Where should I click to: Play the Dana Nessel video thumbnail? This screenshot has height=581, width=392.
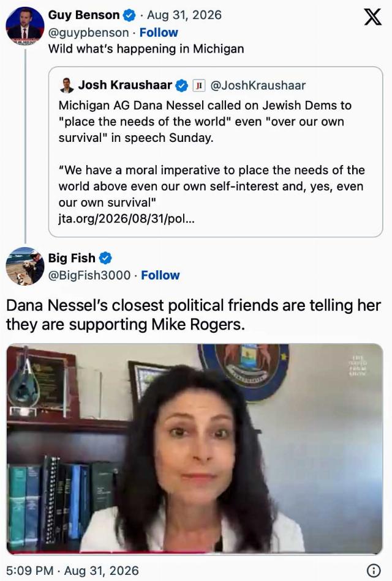(195, 449)
